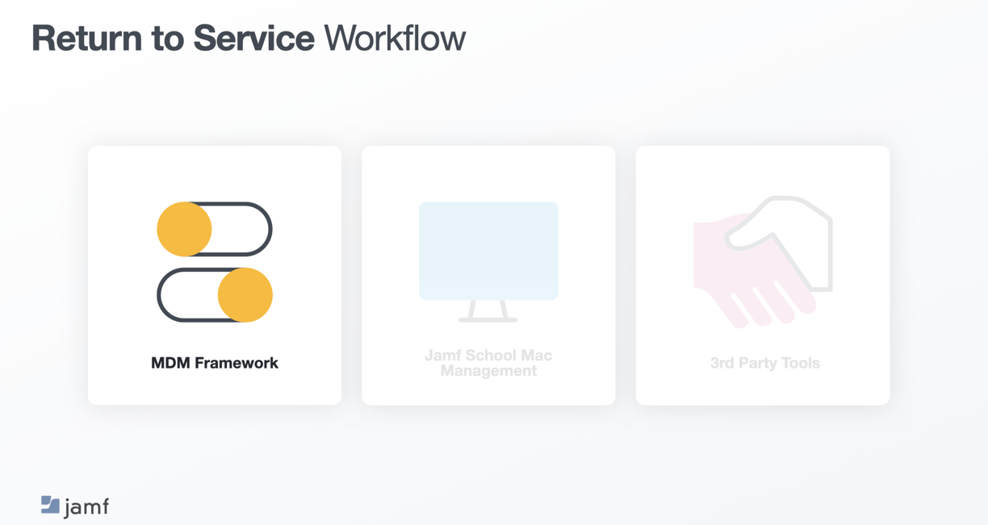Click the upper toggle switch in the MDM Framework icon
988x525 pixels.
(x=215, y=229)
